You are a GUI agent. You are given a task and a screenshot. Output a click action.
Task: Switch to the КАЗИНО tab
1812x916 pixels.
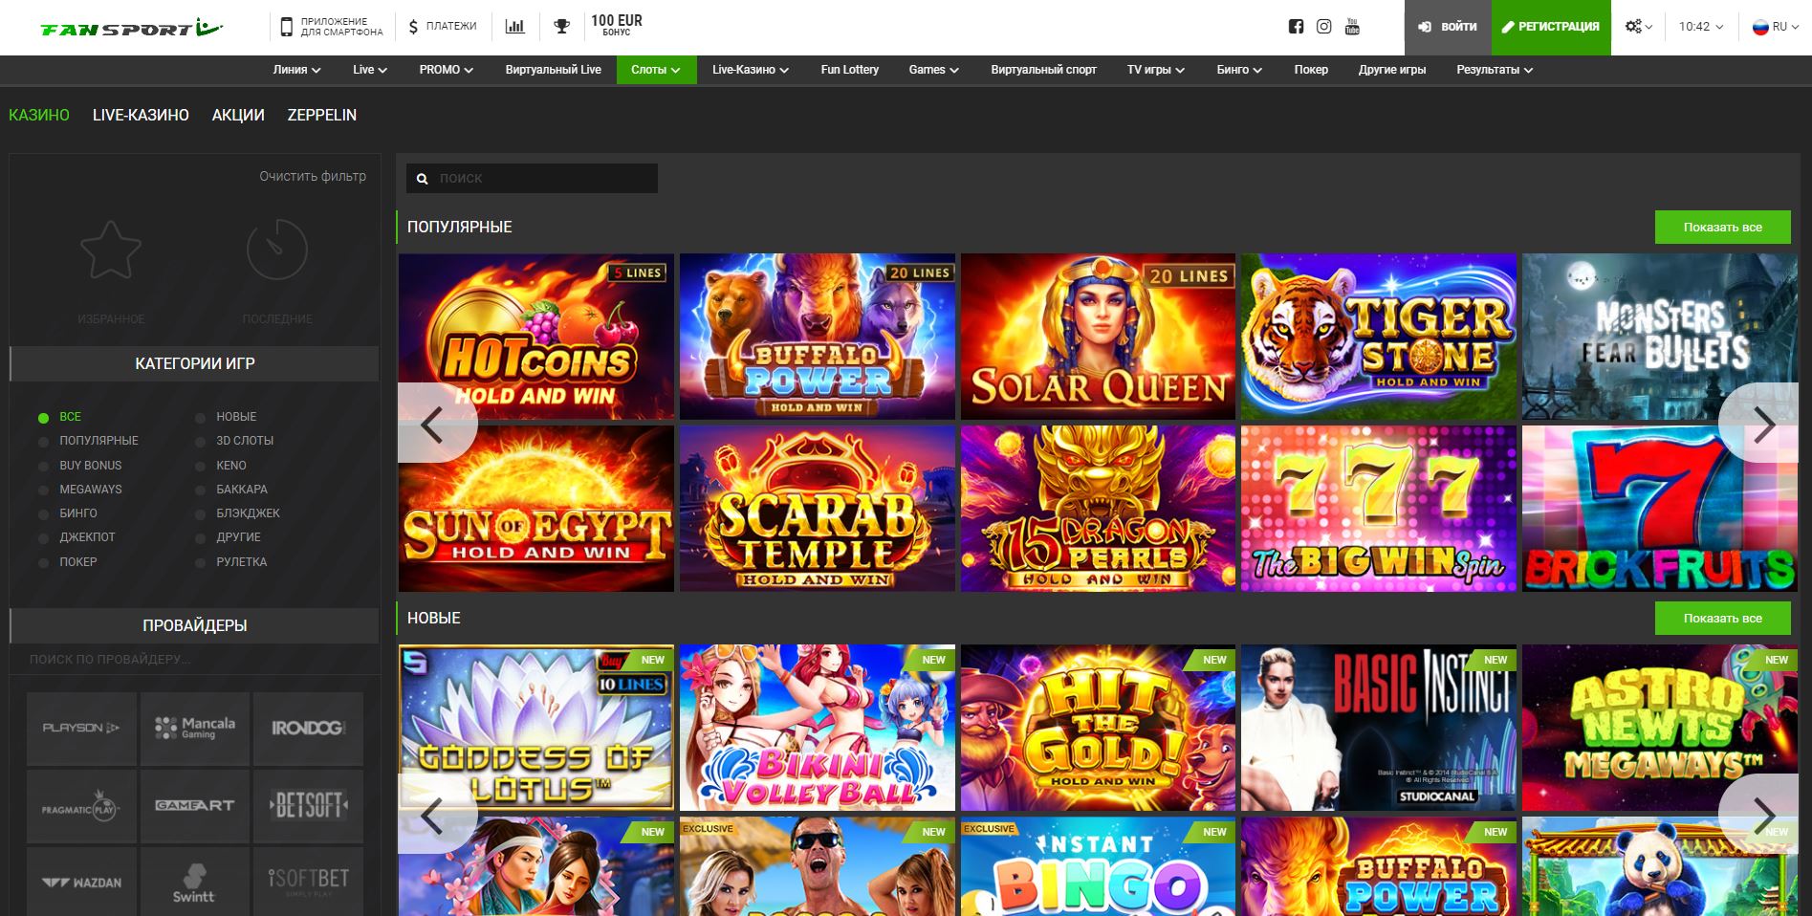(39, 115)
